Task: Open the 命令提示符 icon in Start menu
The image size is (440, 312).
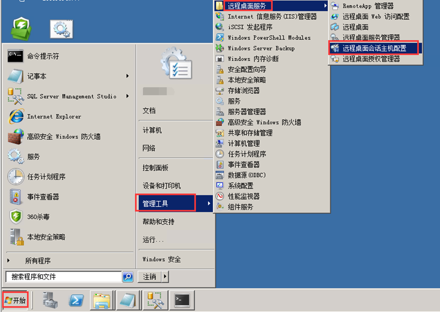Action: tap(15, 56)
